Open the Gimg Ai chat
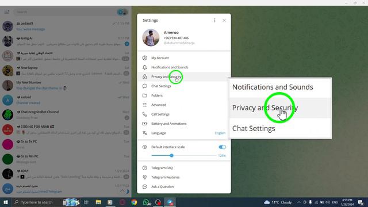This screenshot has height=207, width=368. pyautogui.click(x=66, y=41)
